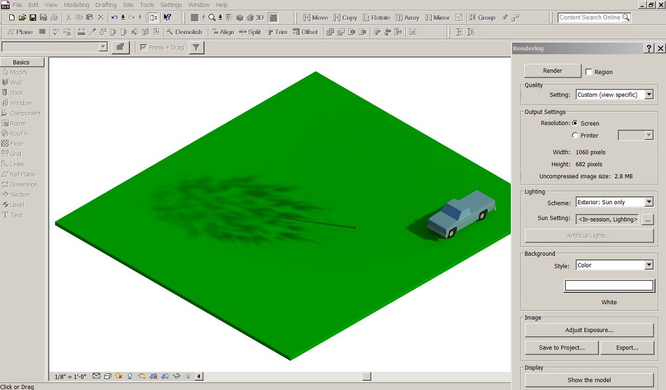Enable the Region checkbox
The height and width of the screenshot is (390, 666).
click(589, 72)
